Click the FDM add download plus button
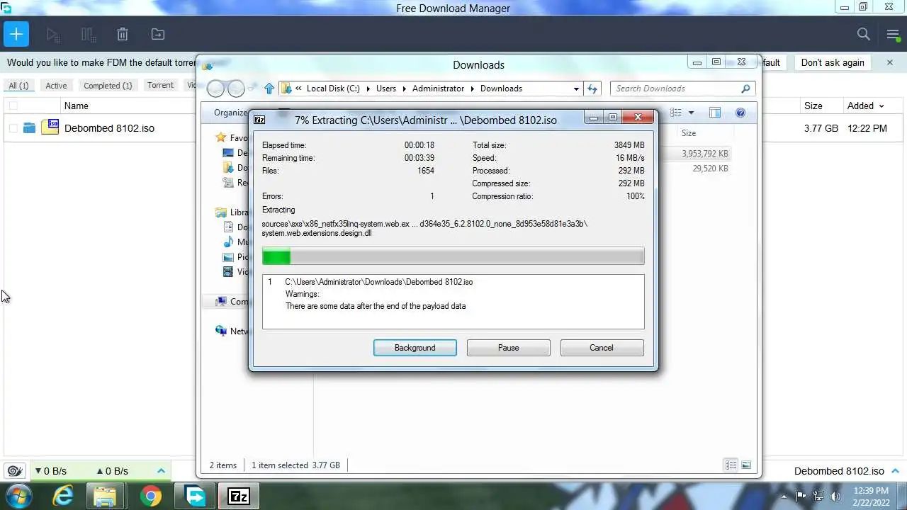The width and height of the screenshot is (907, 510). coord(16,34)
